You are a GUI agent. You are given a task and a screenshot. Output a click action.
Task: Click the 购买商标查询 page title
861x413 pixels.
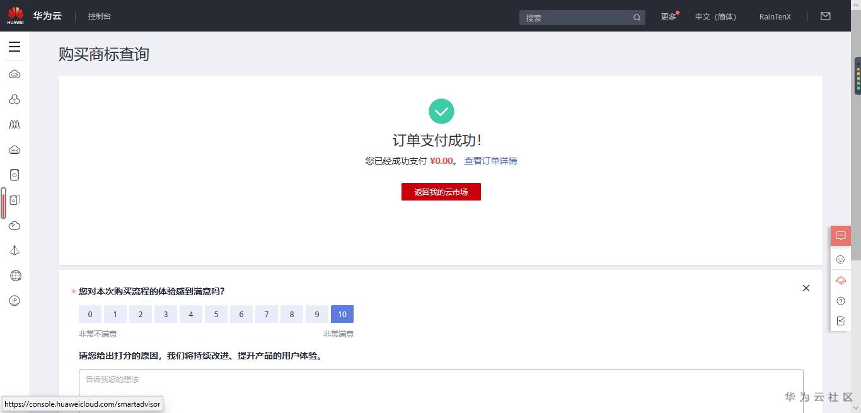pyautogui.click(x=104, y=54)
